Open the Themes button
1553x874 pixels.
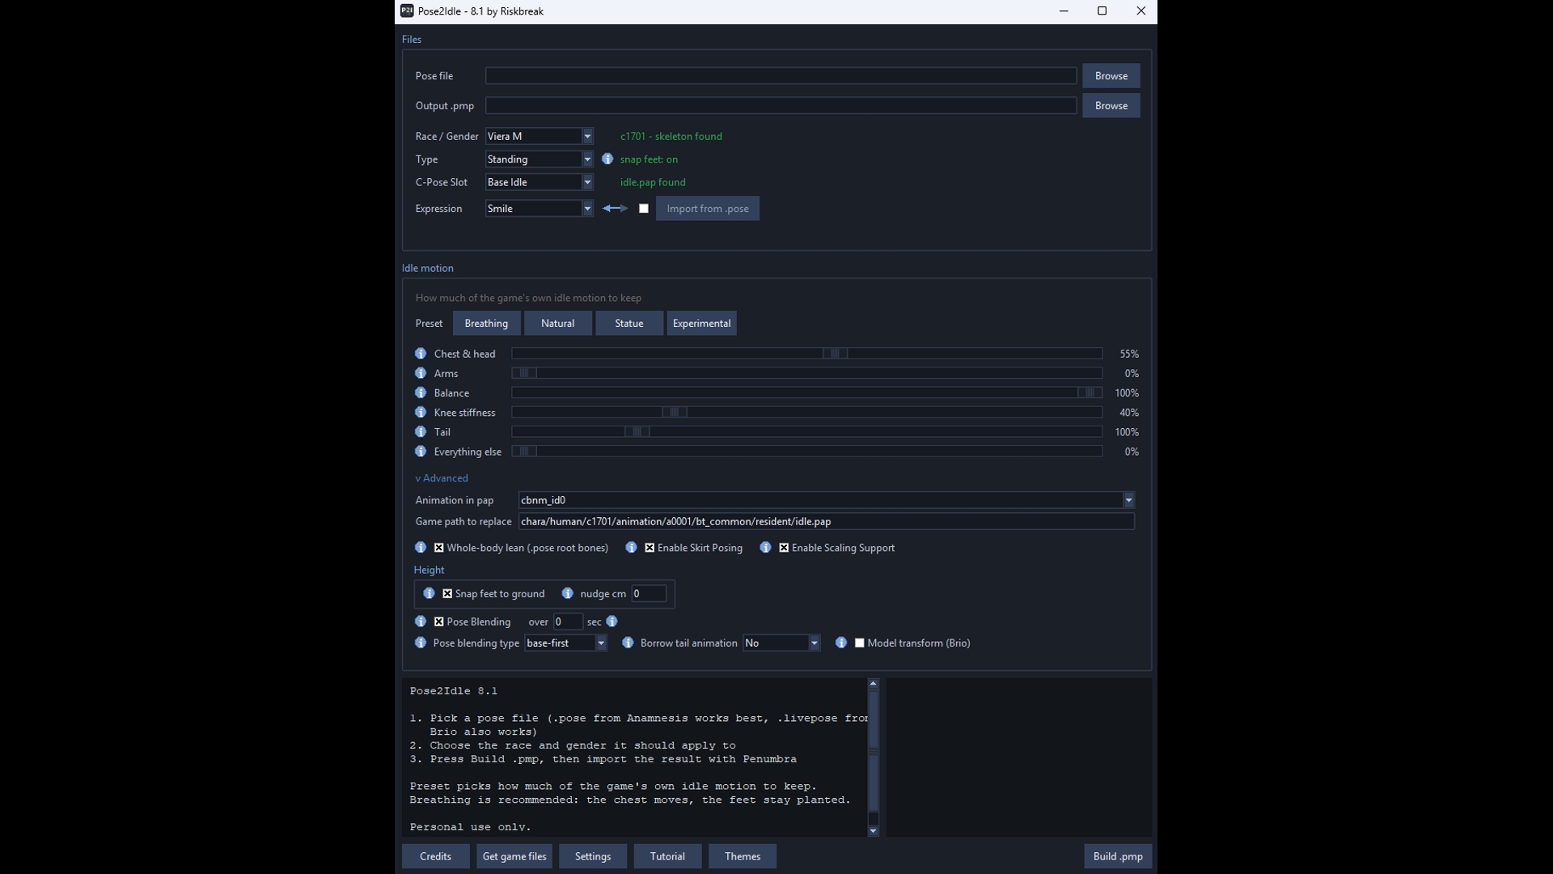pyautogui.click(x=743, y=856)
